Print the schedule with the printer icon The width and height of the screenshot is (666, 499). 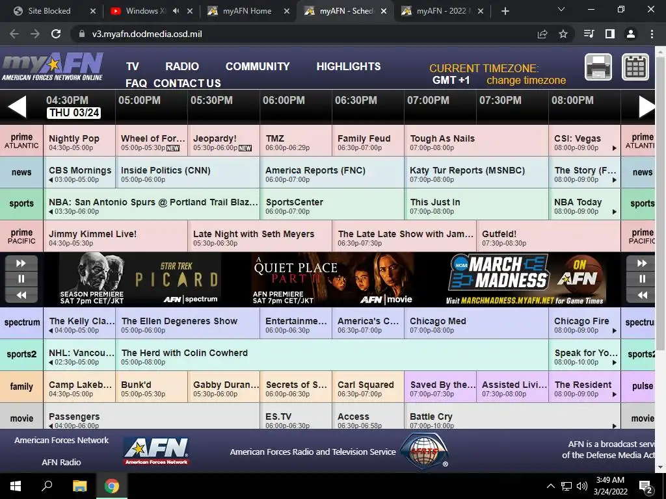pyautogui.click(x=598, y=67)
